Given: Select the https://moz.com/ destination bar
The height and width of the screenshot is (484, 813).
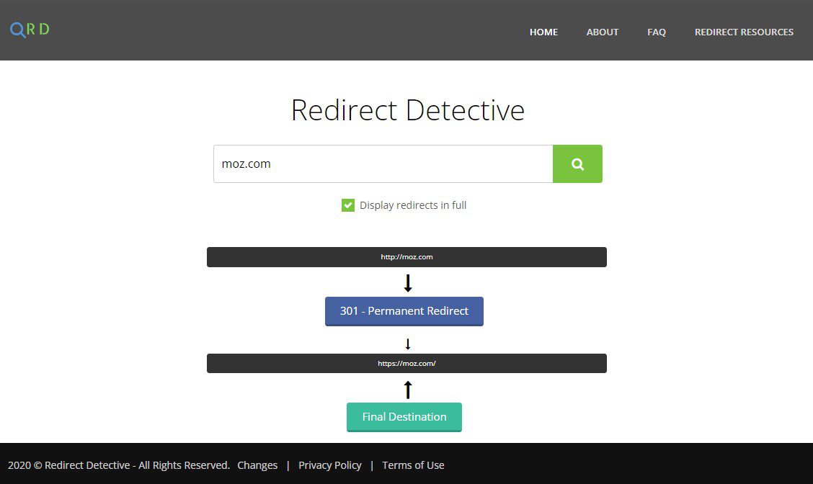Looking at the screenshot, I should pyautogui.click(x=406, y=363).
